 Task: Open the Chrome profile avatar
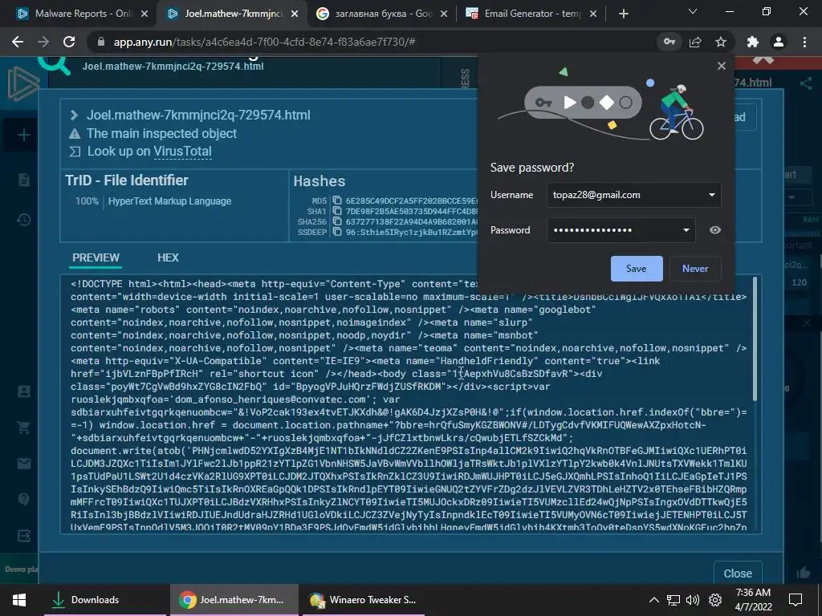(779, 42)
